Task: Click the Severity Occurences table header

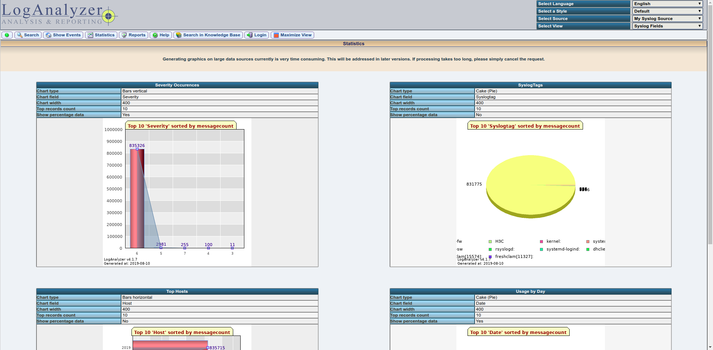Action: click(177, 85)
